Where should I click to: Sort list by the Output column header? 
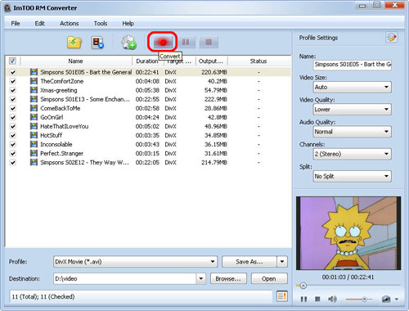(212, 61)
